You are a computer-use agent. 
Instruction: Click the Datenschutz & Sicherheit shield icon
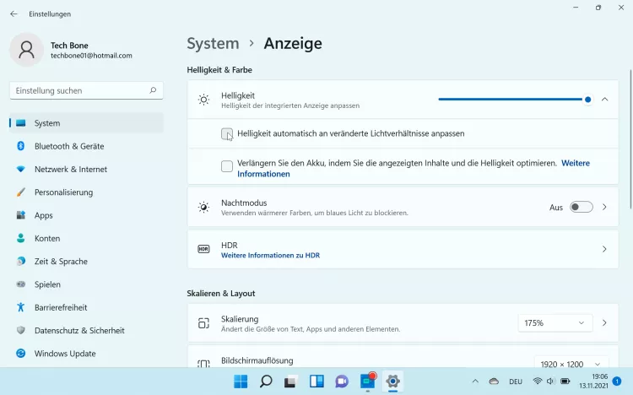click(20, 330)
